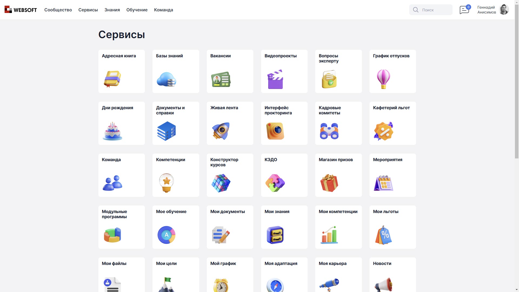Open the Магазин призов gift icon
The image size is (519, 292).
click(x=329, y=183)
